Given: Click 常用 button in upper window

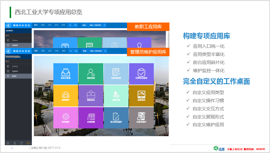Looking at the screenshot, I should 76,25.
